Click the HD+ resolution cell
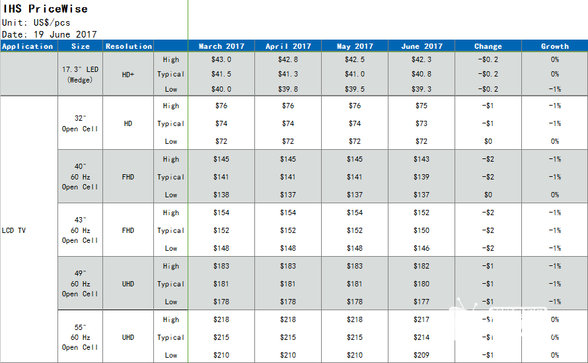Image resolution: width=588 pixels, height=363 pixels. (128, 74)
